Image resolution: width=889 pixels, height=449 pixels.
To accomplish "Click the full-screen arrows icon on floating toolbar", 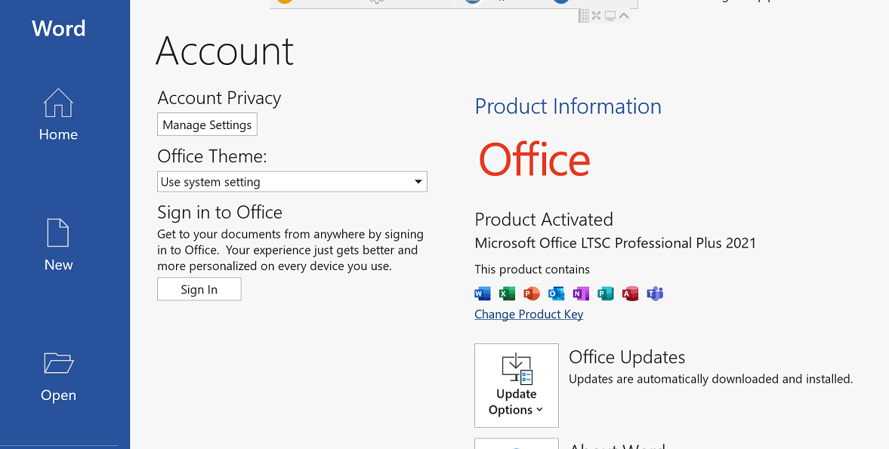I will pos(597,16).
